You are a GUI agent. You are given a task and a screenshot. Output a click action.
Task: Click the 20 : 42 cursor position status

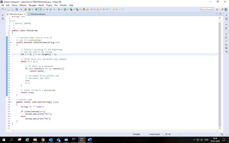coord(168,134)
